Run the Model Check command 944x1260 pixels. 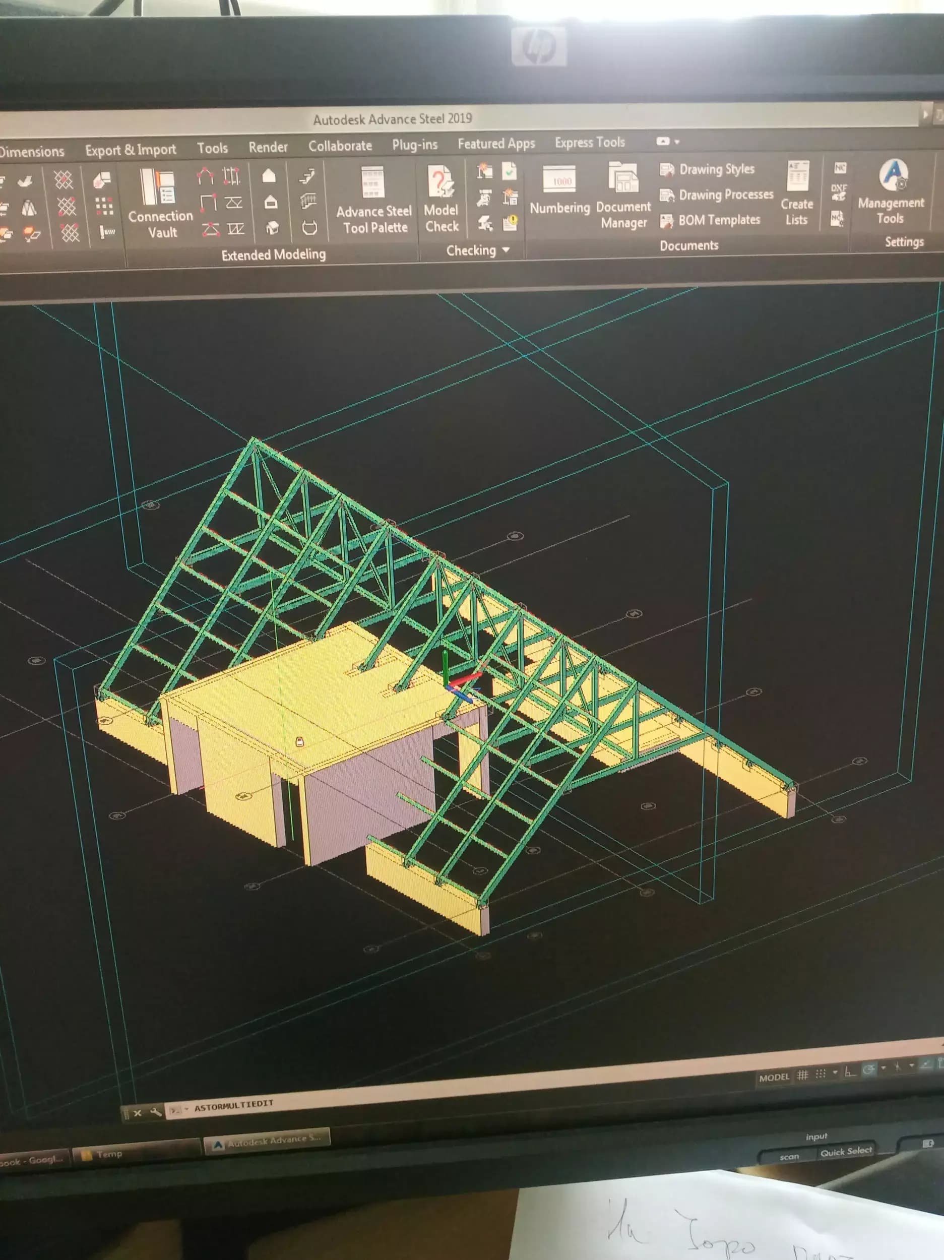pos(441,200)
